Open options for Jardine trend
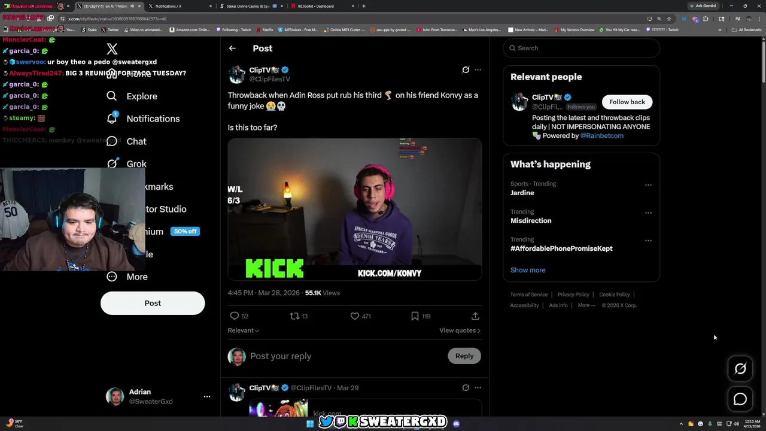 [648, 185]
